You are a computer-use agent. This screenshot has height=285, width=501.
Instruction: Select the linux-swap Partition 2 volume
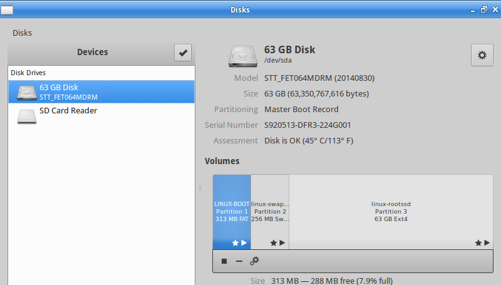tap(270, 212)
